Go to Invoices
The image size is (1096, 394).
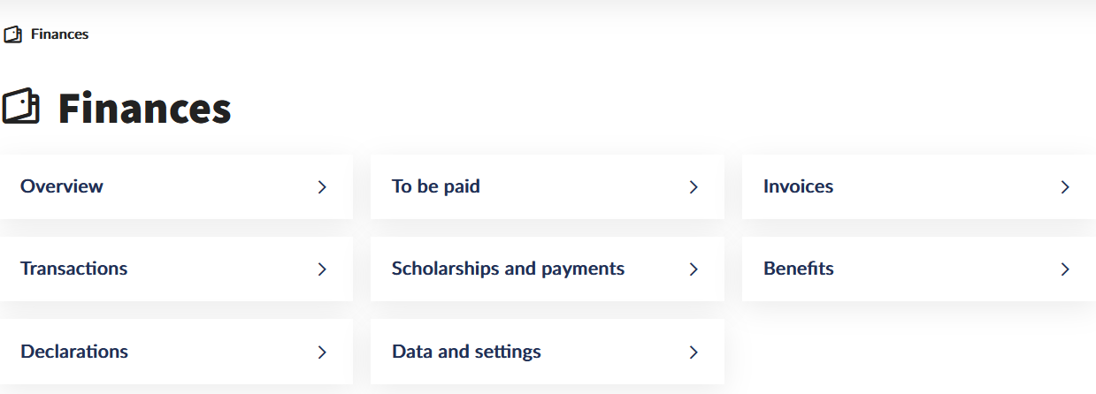point(798,186)
